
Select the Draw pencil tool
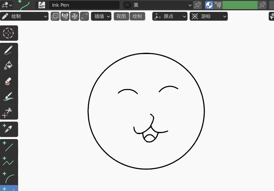click(9, 50)
